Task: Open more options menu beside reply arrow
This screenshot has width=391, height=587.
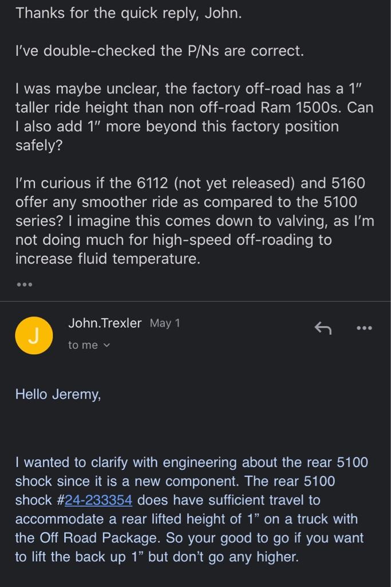Action: click(x=365, y=328)
